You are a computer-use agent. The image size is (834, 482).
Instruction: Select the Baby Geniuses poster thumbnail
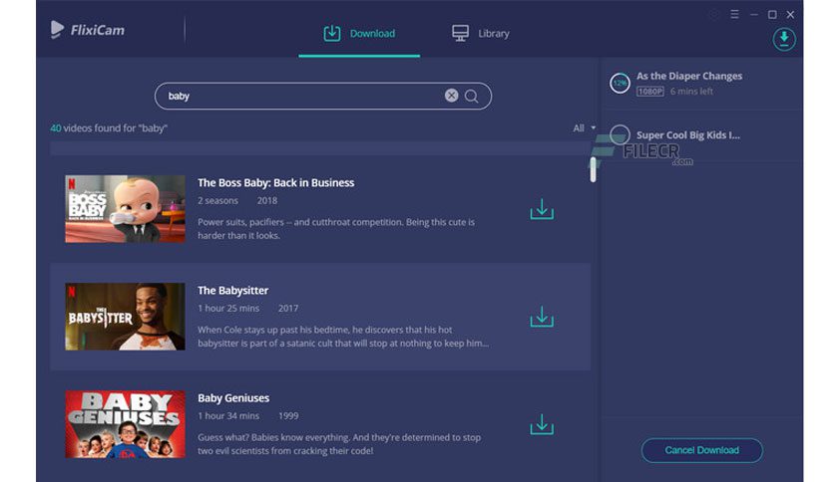pos(125,424)
